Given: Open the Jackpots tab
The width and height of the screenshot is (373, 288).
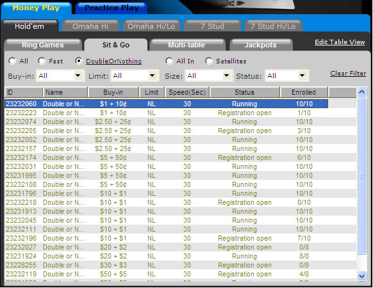Looking at the screenshot, I should (261, 45).
